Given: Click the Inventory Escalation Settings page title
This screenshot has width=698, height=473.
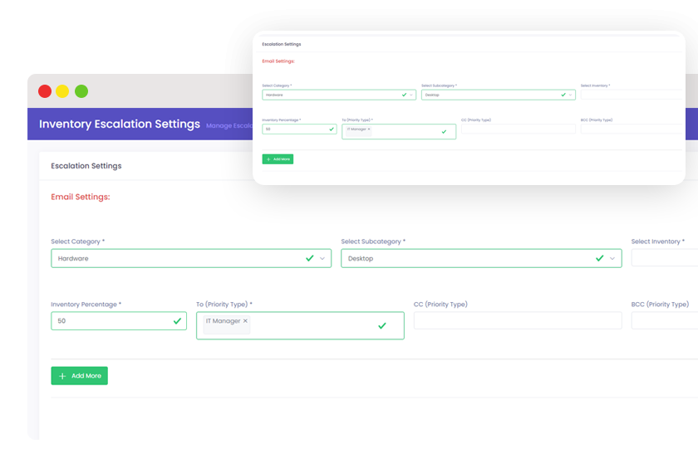Looking at the screenshot, I should click(x=120, y=124).
